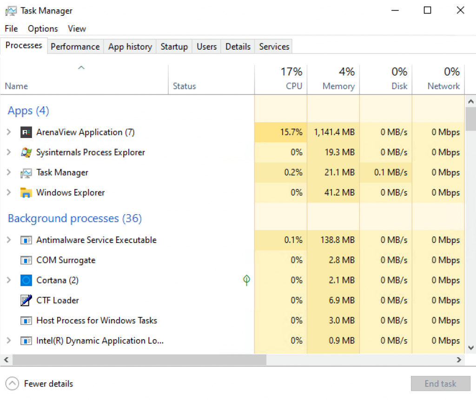Click the Cortana process icon
The height and width of the screenshot is (400, 476).
[x=26, y=281]
